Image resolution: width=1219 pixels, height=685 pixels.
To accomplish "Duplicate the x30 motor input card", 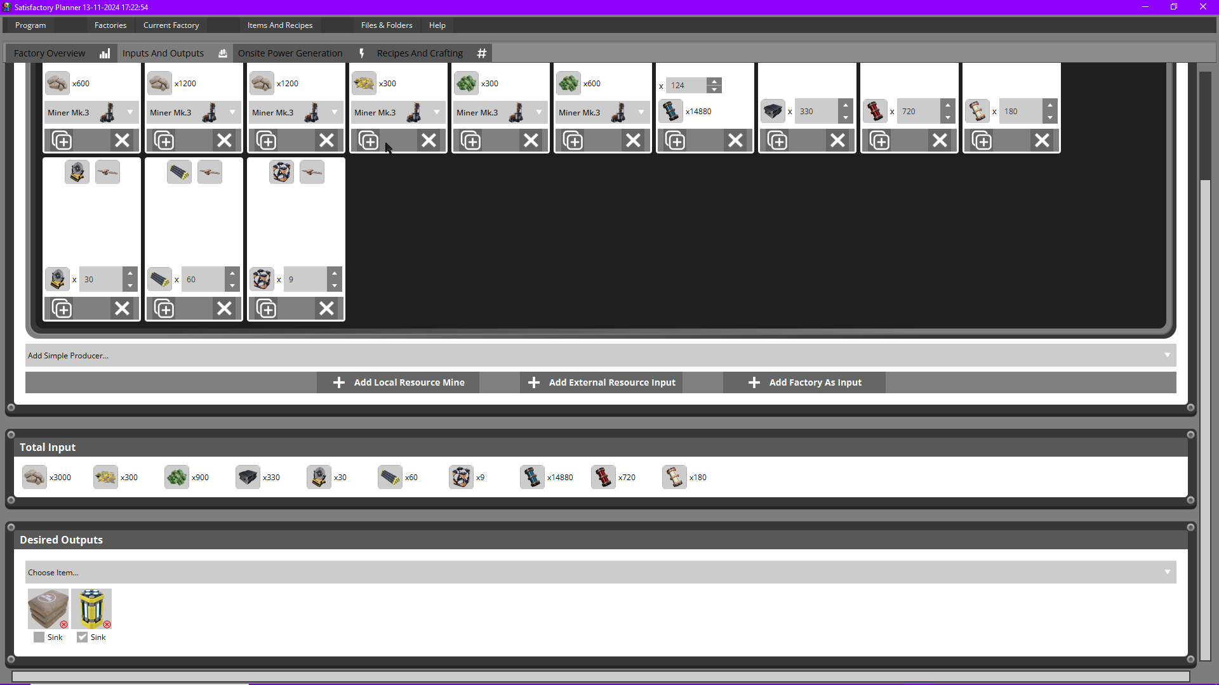I will [x=62, y=309].
